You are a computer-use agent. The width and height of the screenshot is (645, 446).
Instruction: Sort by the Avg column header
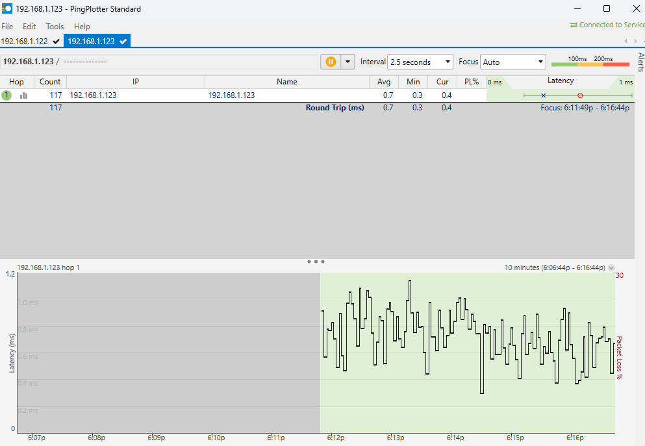click(384, 82)
